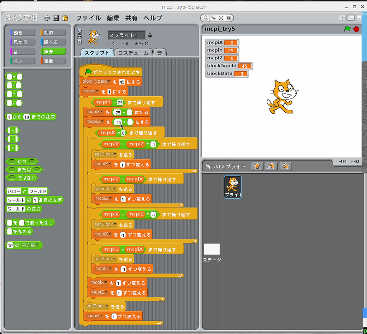Click the globe language icon
Image resolution: width=367 pixels, height=334 pixels.
(x=47, y=18)
